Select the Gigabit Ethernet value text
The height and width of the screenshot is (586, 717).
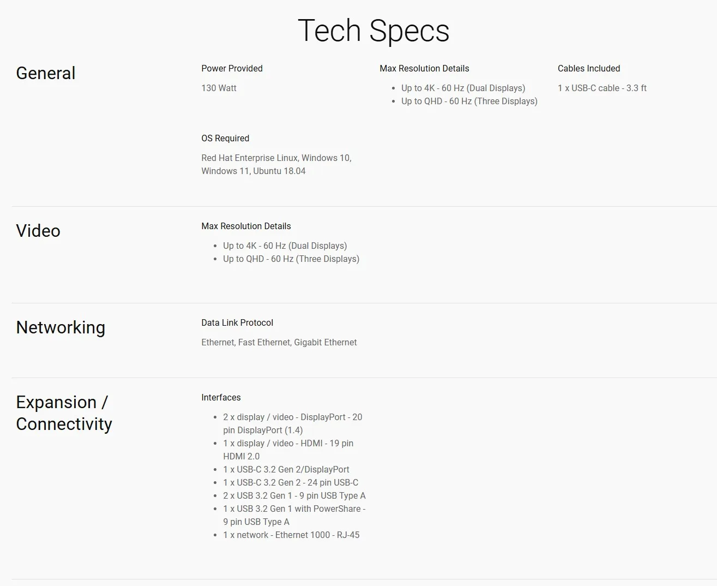(x=325, y=342)
